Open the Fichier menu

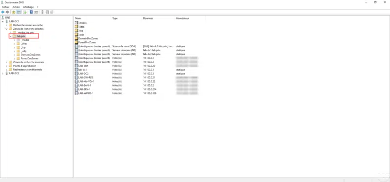5,7
